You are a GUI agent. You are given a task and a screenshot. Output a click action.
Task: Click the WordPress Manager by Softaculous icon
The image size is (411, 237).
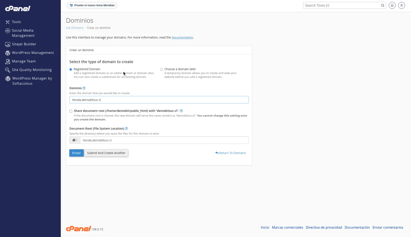pos(8,79)
